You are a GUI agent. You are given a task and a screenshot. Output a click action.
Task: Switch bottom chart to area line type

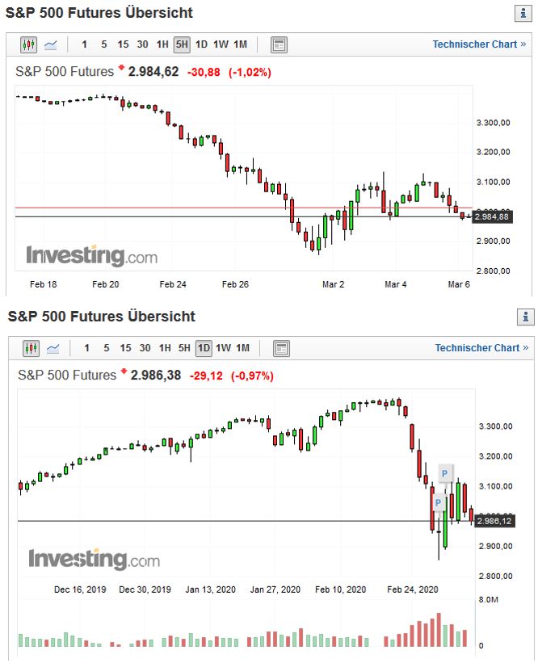53,348
